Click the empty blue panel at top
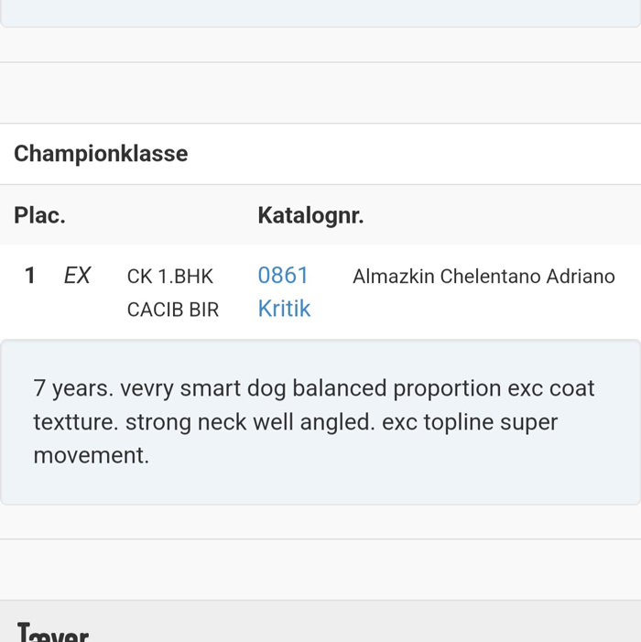The width and height of the screenshot is (641, 642). pyautogui.click(x=320, y=11)
